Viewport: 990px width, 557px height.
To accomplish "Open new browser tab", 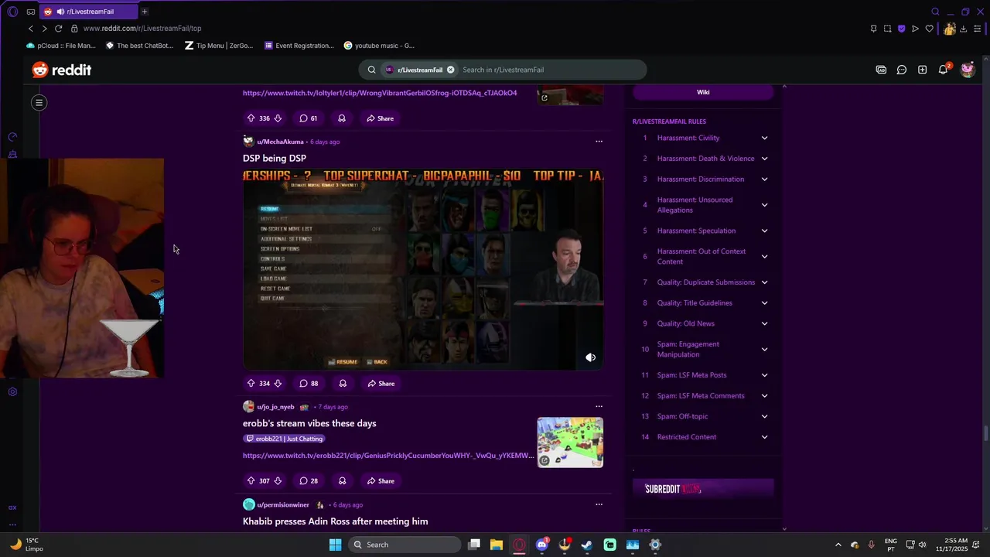I will pyautogui.click(x=145, y=12).
